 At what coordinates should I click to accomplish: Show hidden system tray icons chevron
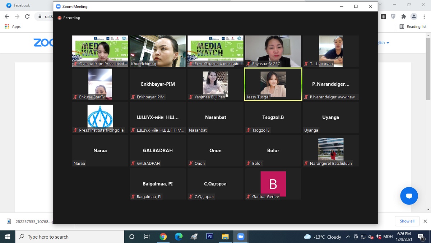pos(348,237)
